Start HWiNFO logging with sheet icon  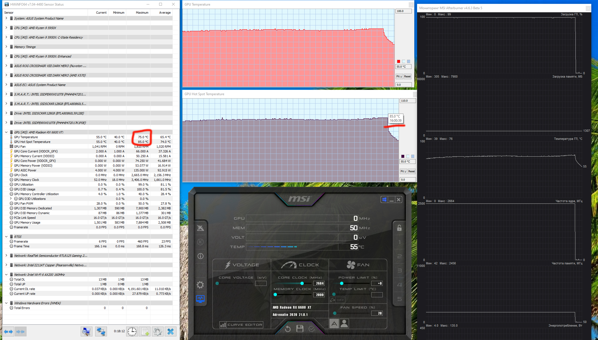coord(145,331)
